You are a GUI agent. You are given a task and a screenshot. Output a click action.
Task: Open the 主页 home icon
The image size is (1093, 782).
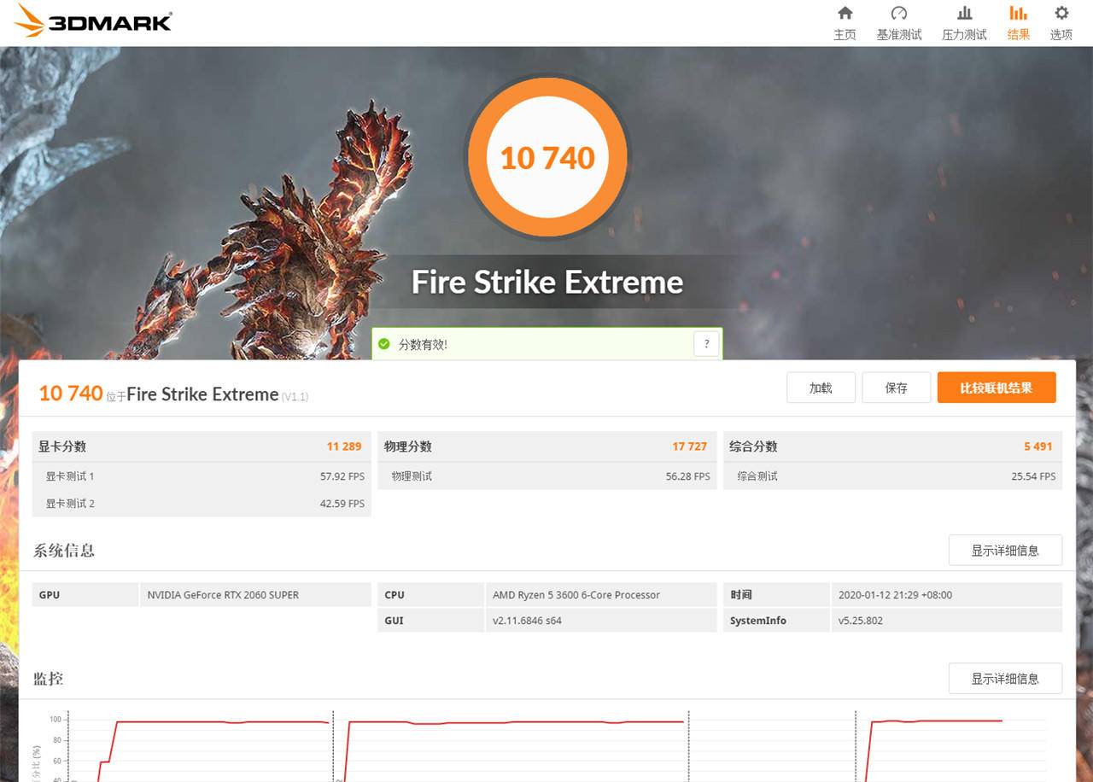coord(845,13)
